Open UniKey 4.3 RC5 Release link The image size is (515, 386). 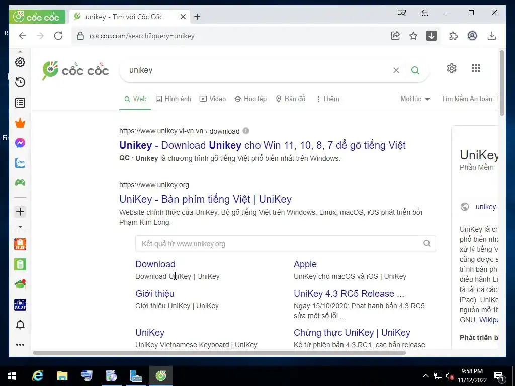tap(349, 294)
